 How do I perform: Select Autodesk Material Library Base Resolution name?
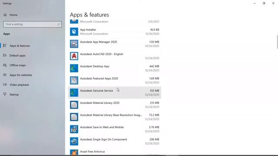(111, 115)
